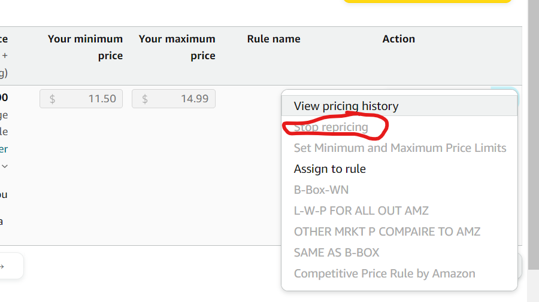This screenshot has height=302, width=539.
Task: Choose the circled Stop repricing entry
Action: coord(331,127)
